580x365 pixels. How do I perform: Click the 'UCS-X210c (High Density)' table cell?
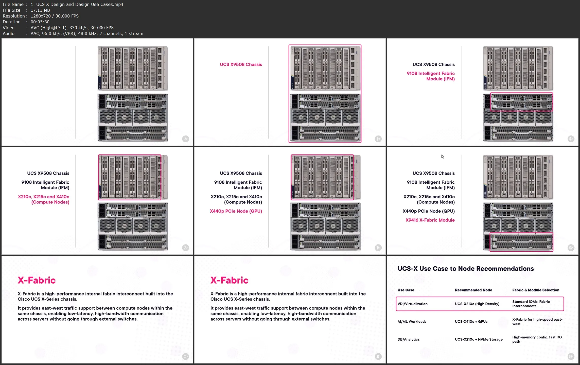[477, 304]
